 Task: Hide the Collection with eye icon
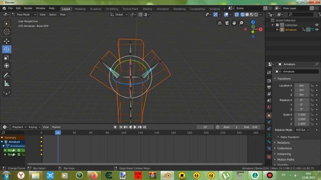pyautogui.click(x=316, y=25)
